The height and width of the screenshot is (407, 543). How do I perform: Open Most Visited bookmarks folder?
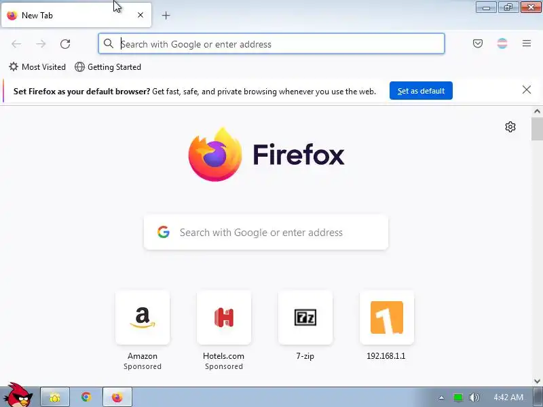(x=37, y=66)
